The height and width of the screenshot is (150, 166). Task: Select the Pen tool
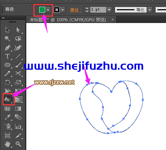pyautogui.click(x=7, y=47)
